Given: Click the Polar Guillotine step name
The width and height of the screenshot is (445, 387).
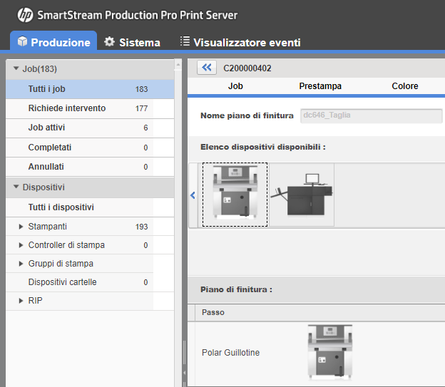Looking at the screenshot, I should pos(230,352).
